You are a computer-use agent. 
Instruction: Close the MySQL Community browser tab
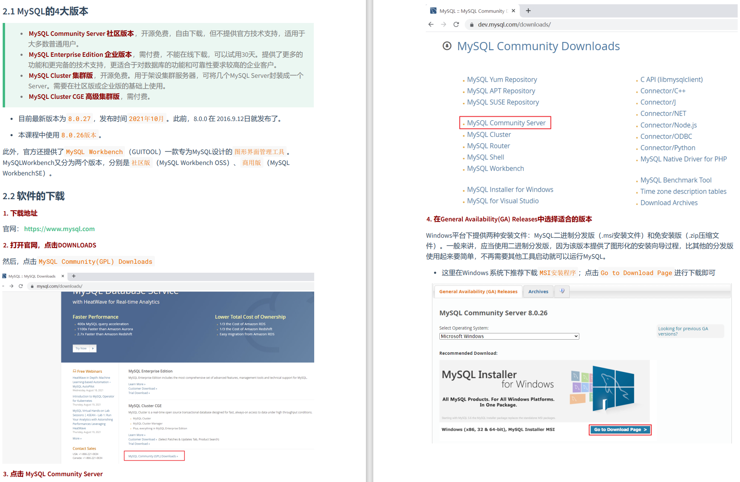[513, 11]
